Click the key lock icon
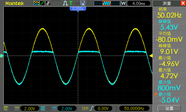 (77, 3)
